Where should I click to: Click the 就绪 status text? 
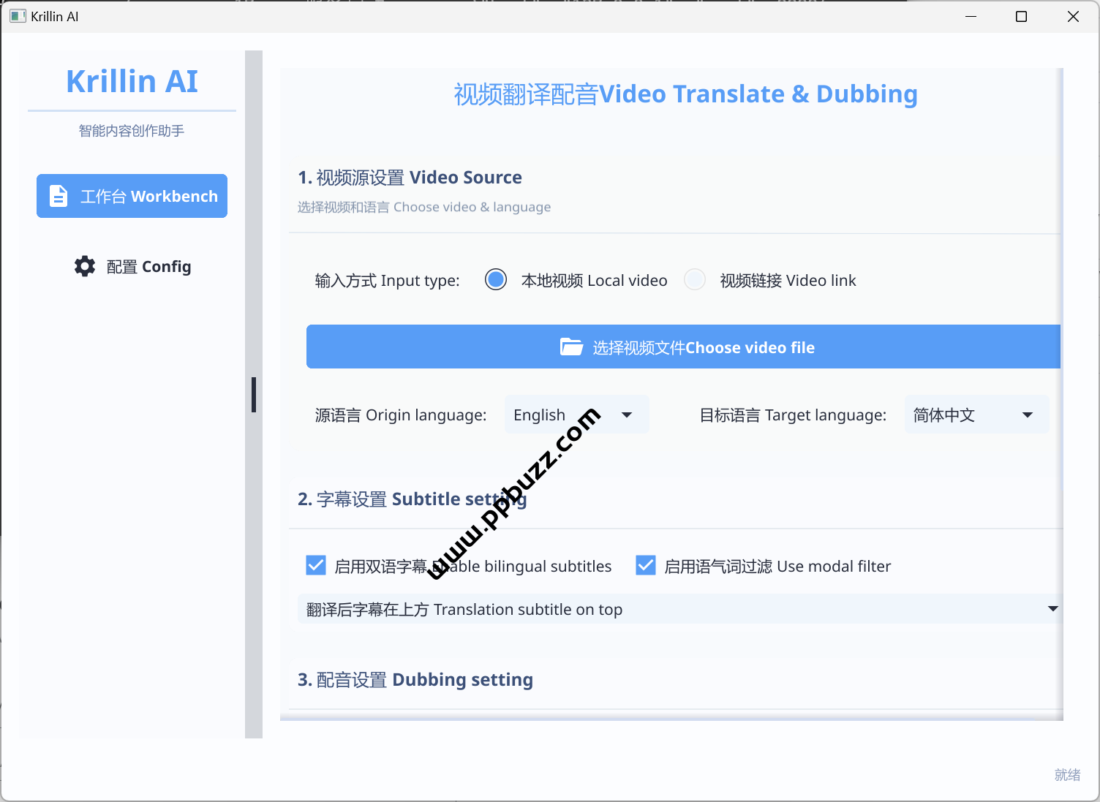1067,775
